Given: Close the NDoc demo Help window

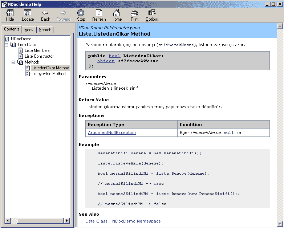Looking at the screenshot, I should 280,4.
